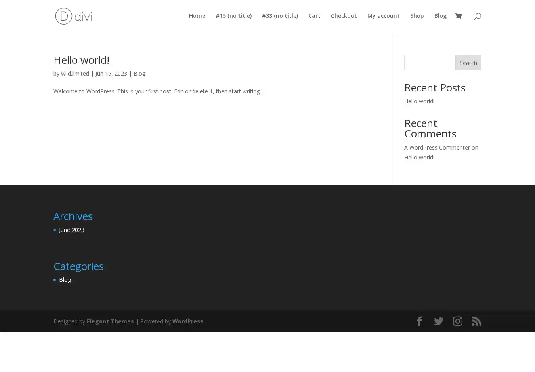535x372 pixels.
Task: Open June 2023 archive link
Action: [x=71, y=230]
